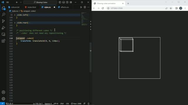Toggle the secondary side bar layout icon
The image size is (188, 105).
click(67, 2)
